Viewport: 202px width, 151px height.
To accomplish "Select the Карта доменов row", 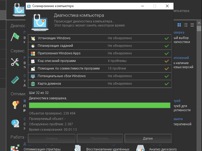I will tap(100, 84).
